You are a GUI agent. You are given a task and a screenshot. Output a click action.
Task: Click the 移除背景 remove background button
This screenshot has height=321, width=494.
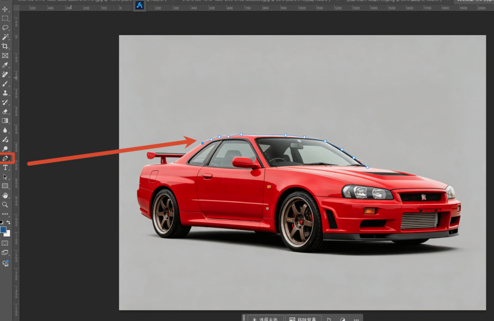click(303, 319)
